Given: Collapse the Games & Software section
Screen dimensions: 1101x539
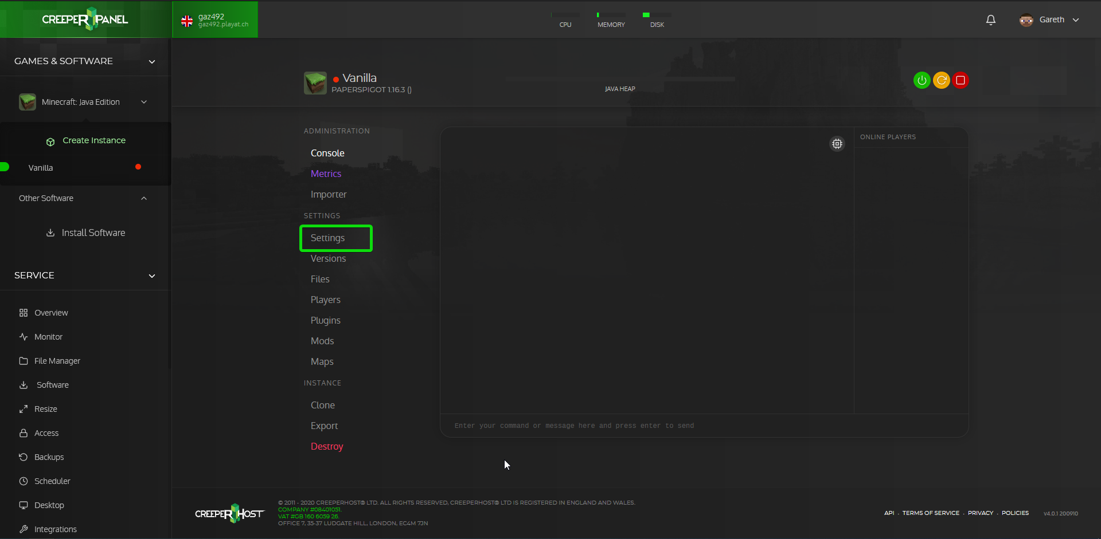Looking at the screenshot, I should click(x=152, y=62).
